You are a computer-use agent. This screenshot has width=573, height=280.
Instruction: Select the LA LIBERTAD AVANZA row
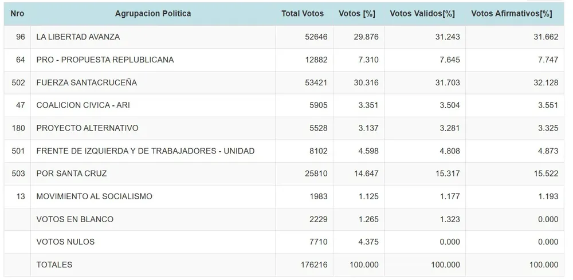point(78,37)
